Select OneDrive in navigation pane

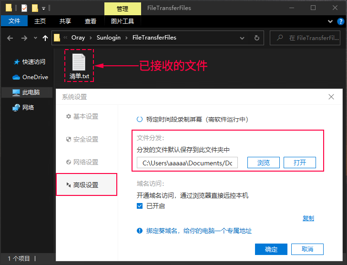[35, 77]
